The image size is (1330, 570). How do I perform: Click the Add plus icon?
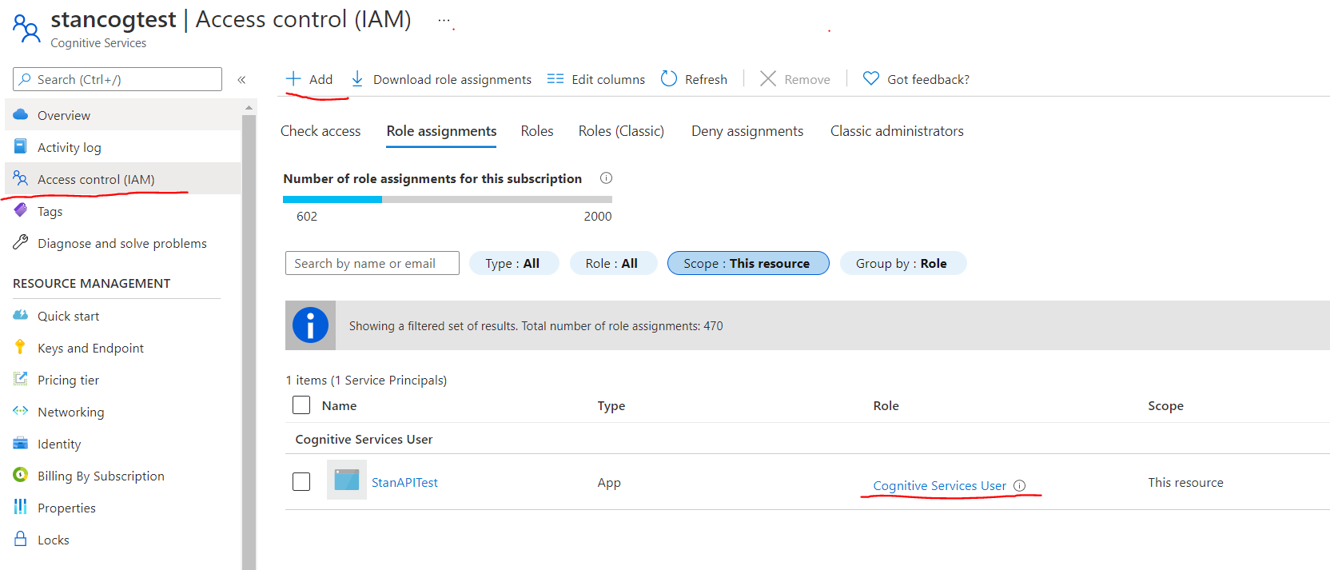(293, 78)
